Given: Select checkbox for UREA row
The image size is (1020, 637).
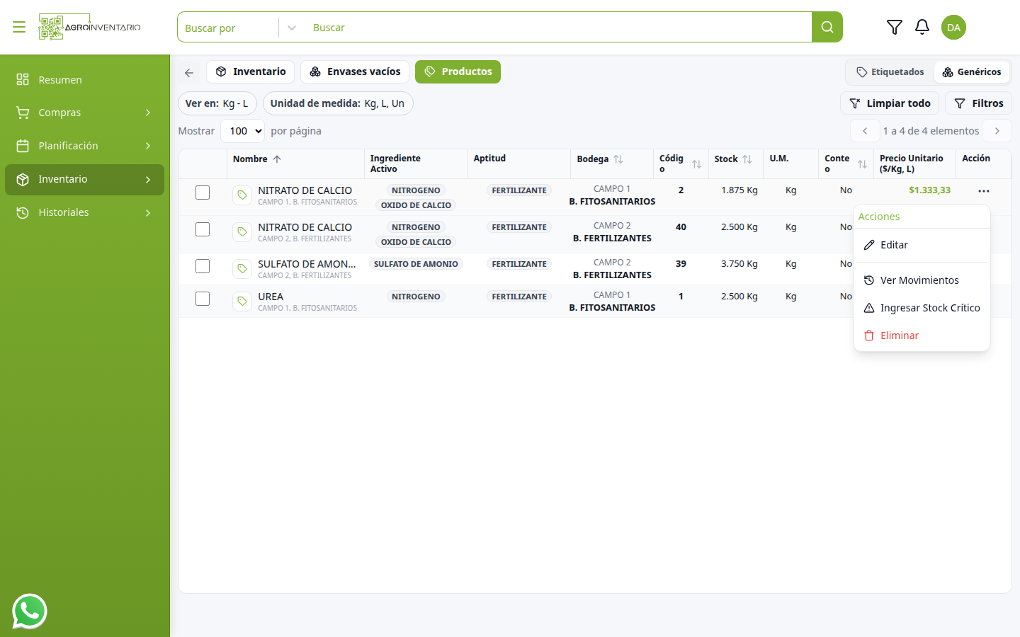Looking at the screenshot, I should pyautogui.click(x=203, y=299).
